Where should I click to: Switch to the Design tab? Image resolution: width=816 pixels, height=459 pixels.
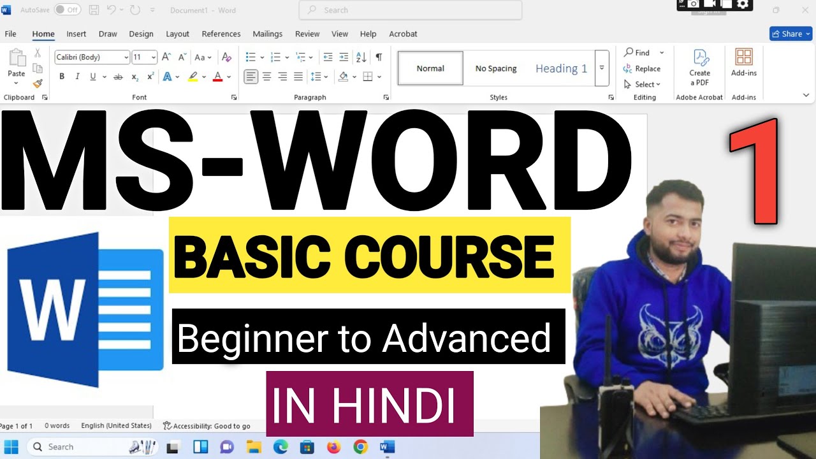141,34
